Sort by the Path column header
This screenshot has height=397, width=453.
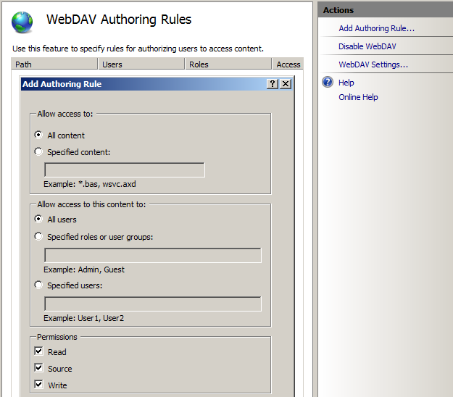click(x=54, y=64)
